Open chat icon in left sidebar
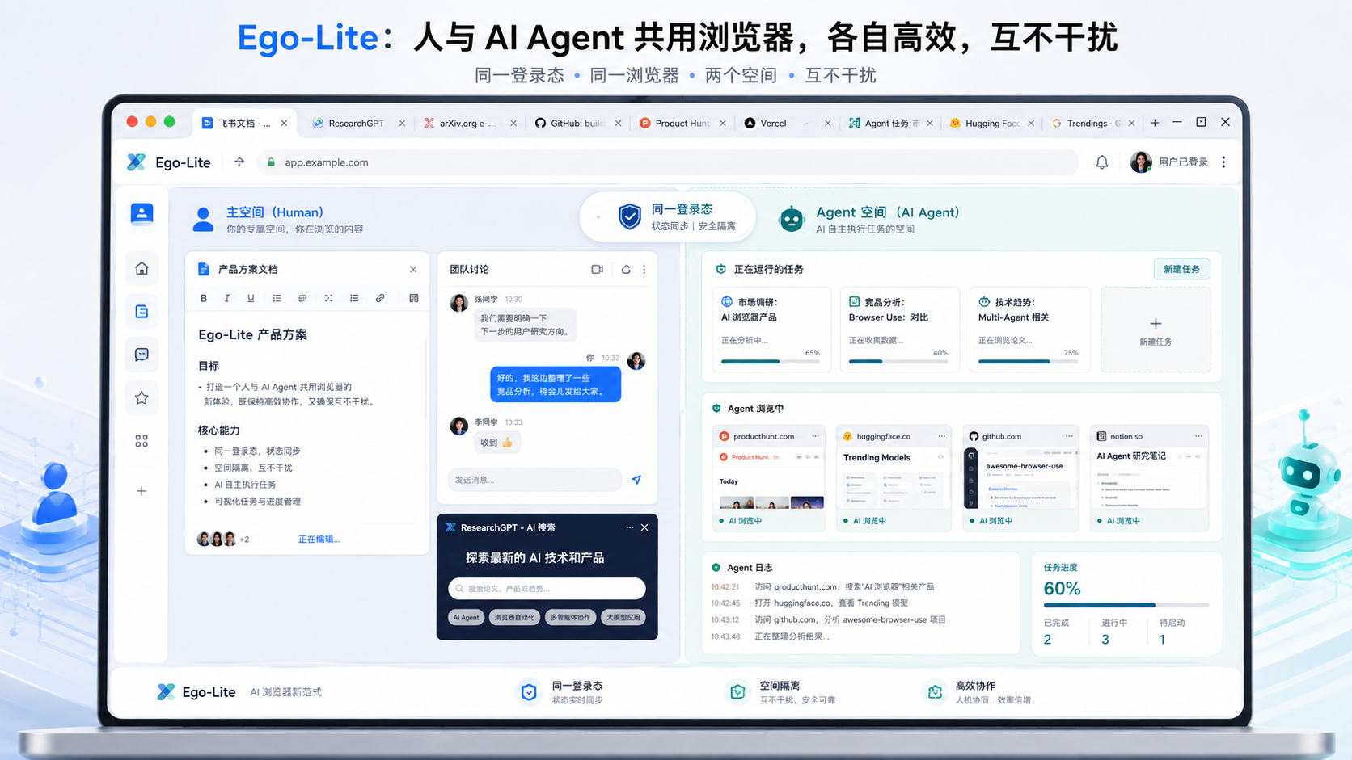The width and height of the screenshot is (1352, 760). (142, 355)
